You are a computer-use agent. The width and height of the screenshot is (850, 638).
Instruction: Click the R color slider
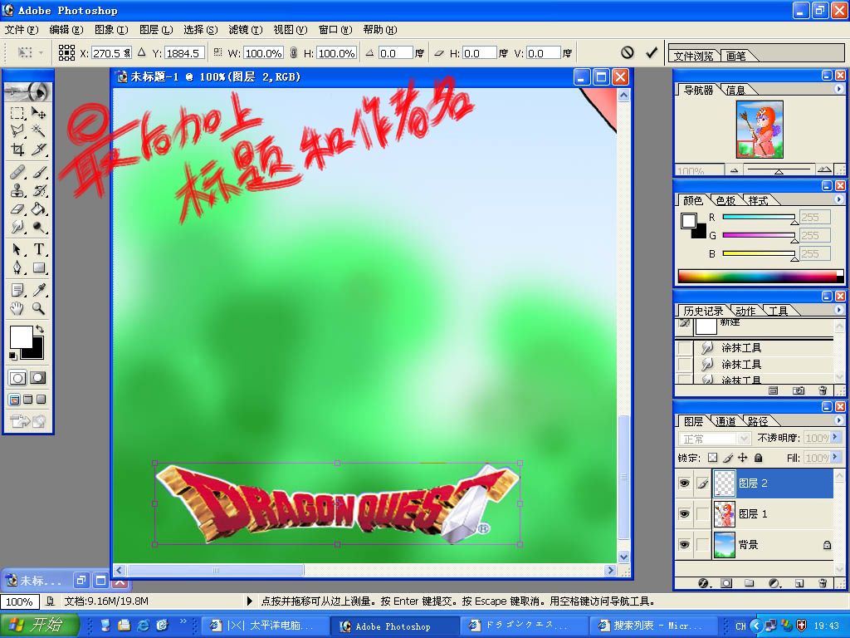coord(759,217)
